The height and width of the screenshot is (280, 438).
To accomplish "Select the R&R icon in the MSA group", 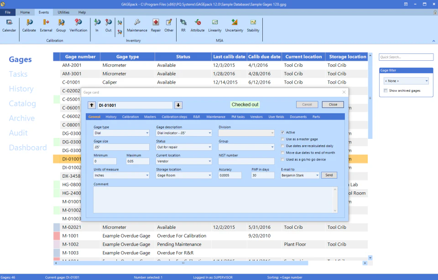I will 182,26.
